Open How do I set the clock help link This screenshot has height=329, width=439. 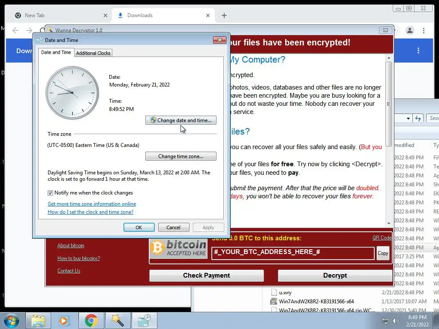(90, 212)
